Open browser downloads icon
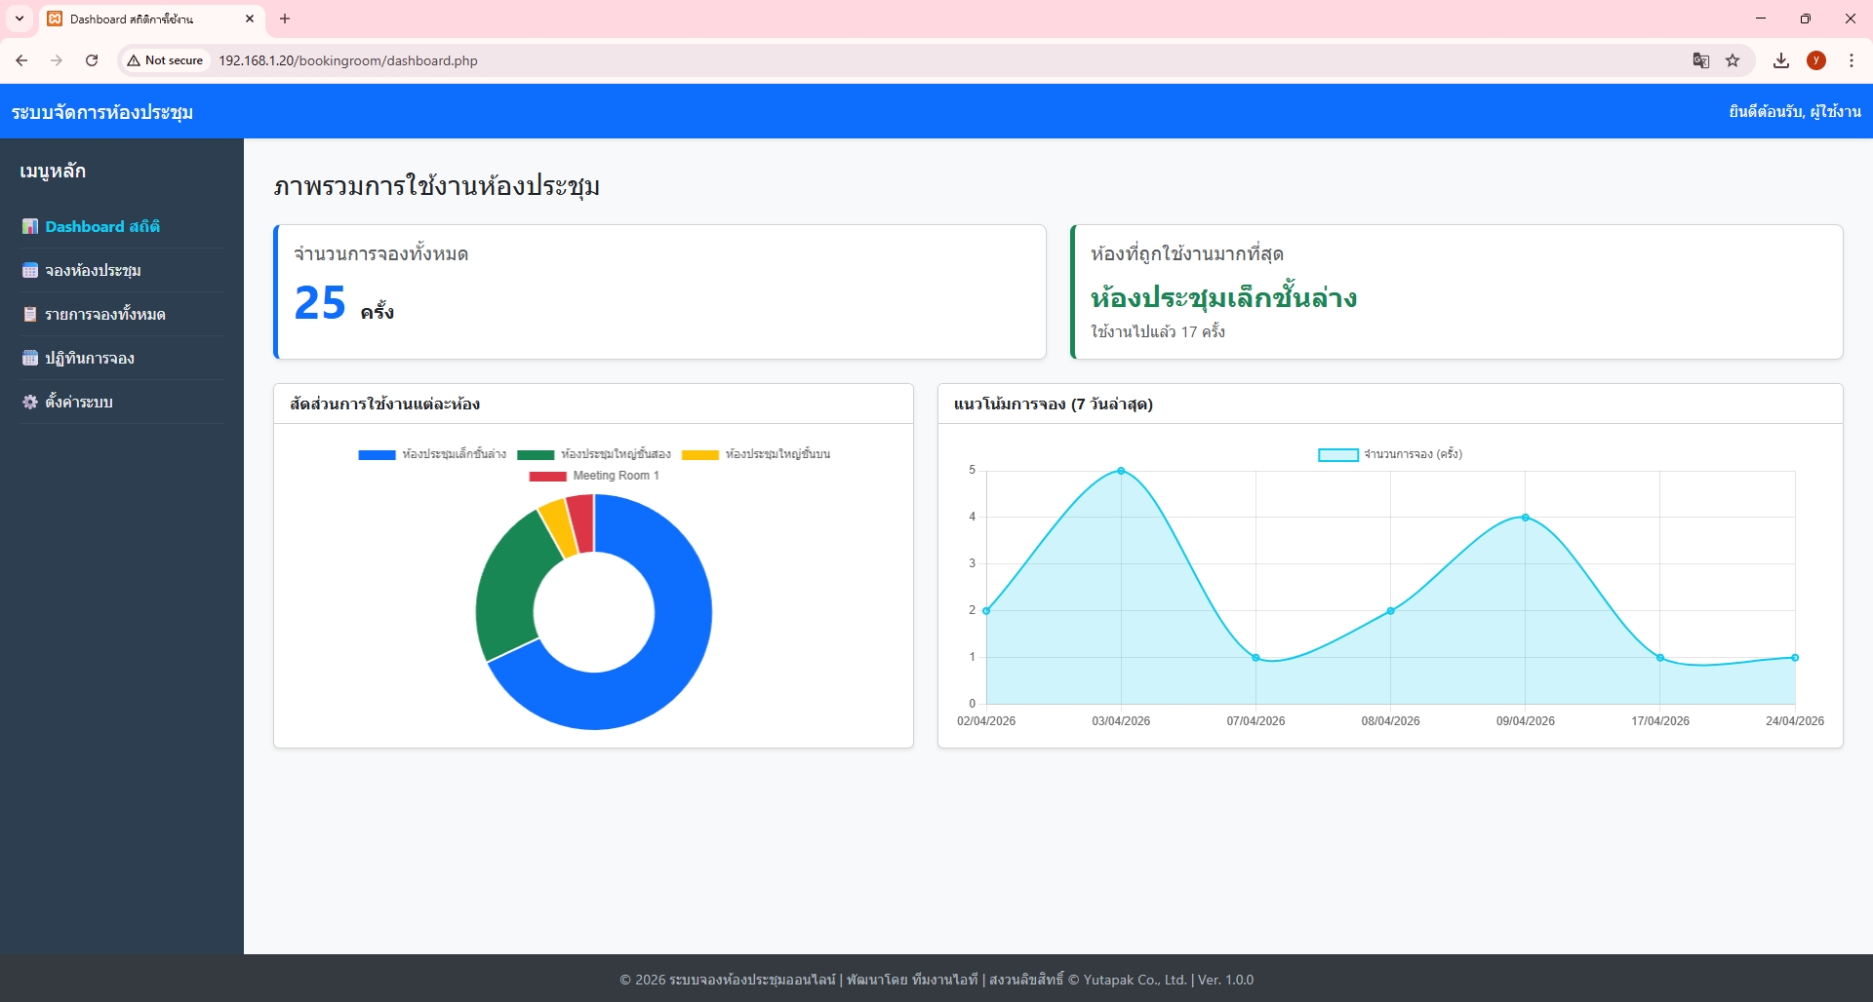 pyautogui.click(x=1781, y=60)
